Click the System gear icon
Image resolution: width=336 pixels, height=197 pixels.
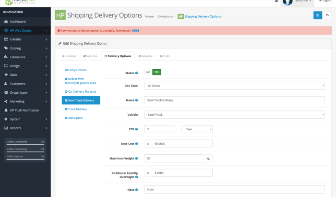pyautogui.click(x=6, y=119)
